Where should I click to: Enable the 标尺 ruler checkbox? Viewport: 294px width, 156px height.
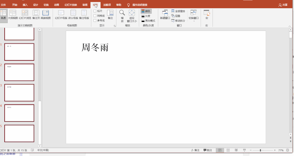pyautogui.click(x=95, y=11)
